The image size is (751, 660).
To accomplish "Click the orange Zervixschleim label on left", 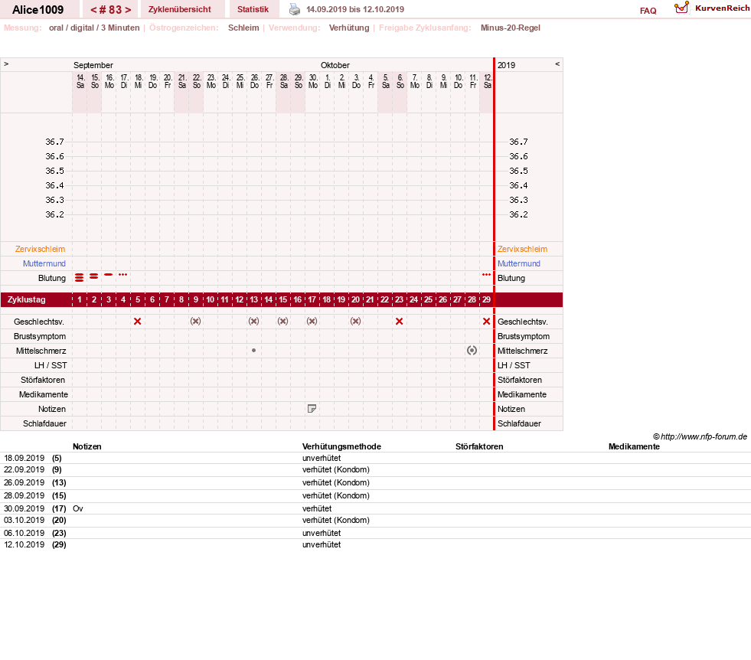I will pyautogui.click(x=41, y=249).
